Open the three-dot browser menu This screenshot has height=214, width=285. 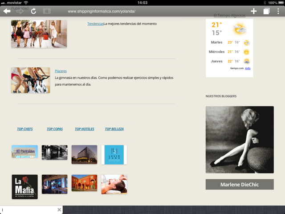pos(278,11)
